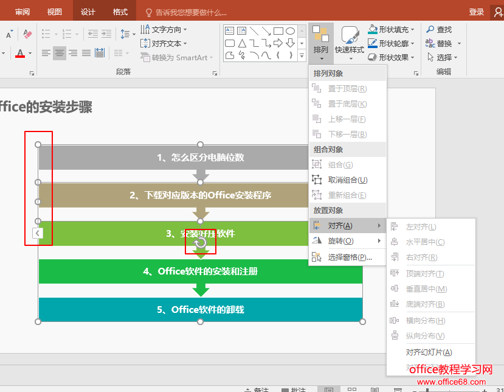Switch to the 设计 tab
This screenshot has width=504, height=392.
[88, 12]
